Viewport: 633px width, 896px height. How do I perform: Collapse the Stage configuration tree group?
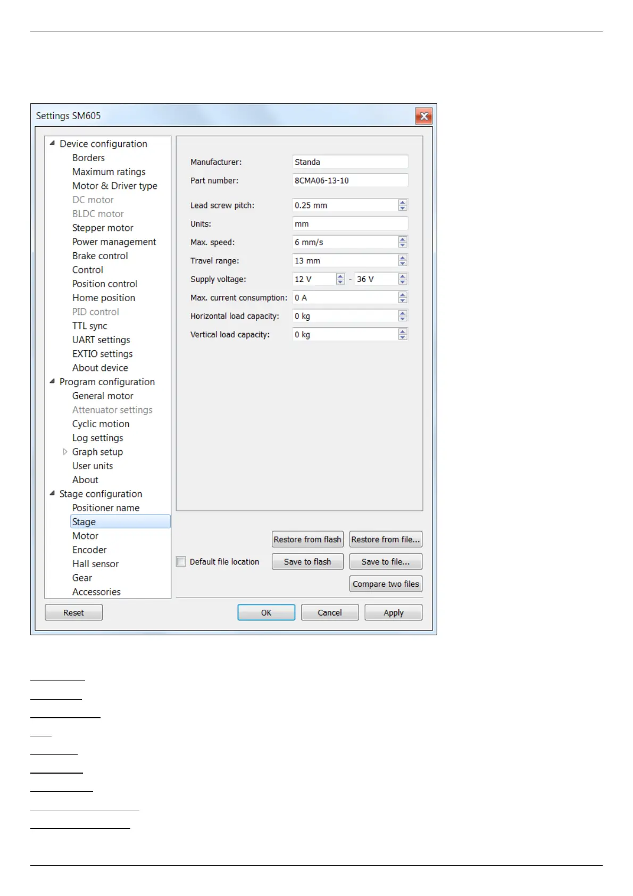point(52,493)
